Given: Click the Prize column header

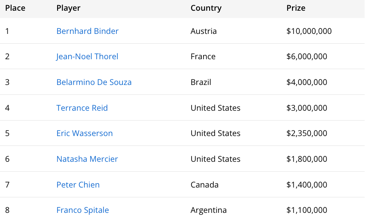Looking at the screenshot, I should [296, 8].
